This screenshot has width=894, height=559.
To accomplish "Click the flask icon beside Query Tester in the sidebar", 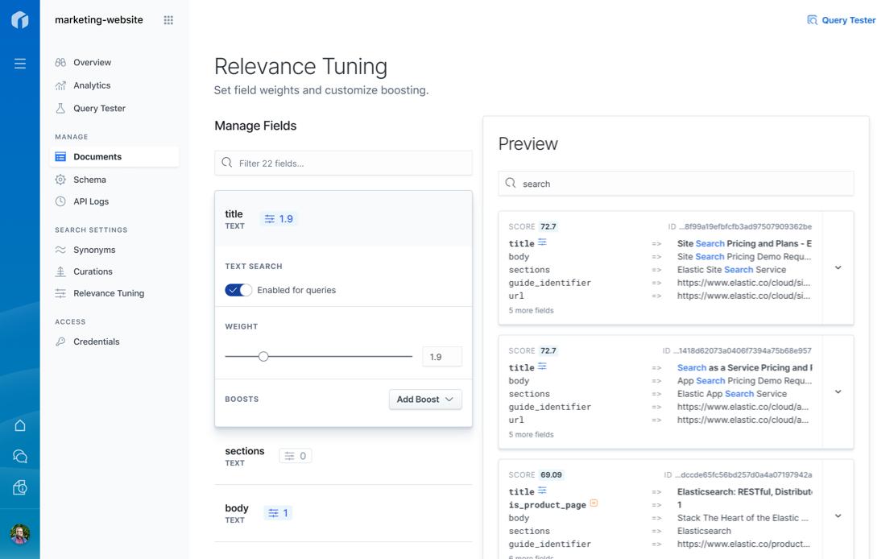I will [60, 109].
